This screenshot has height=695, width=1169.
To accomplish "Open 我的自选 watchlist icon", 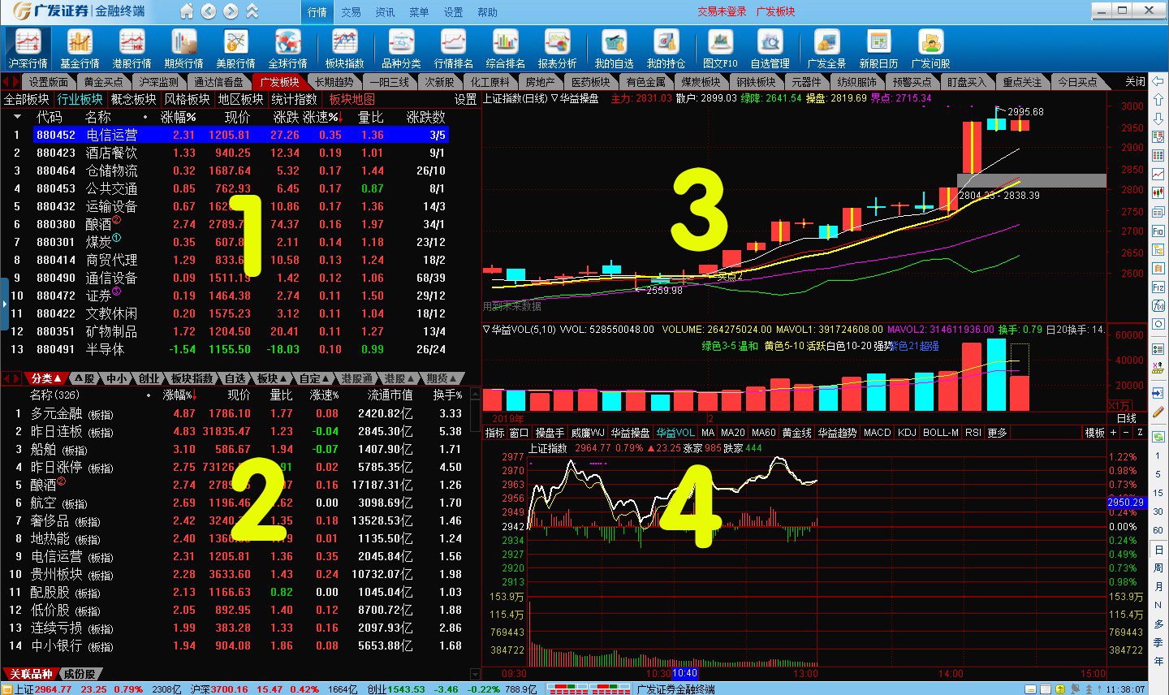I will coord(614,49).
